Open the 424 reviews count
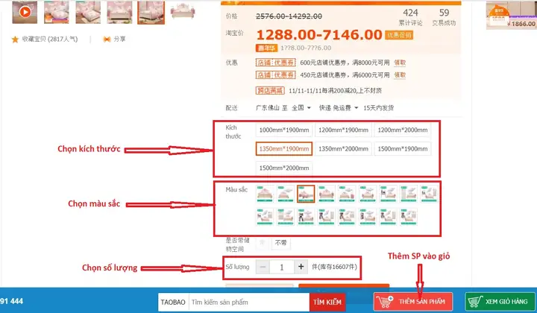Image resolution: width=537 pixels, height=313 pixels. click(410, 13)
